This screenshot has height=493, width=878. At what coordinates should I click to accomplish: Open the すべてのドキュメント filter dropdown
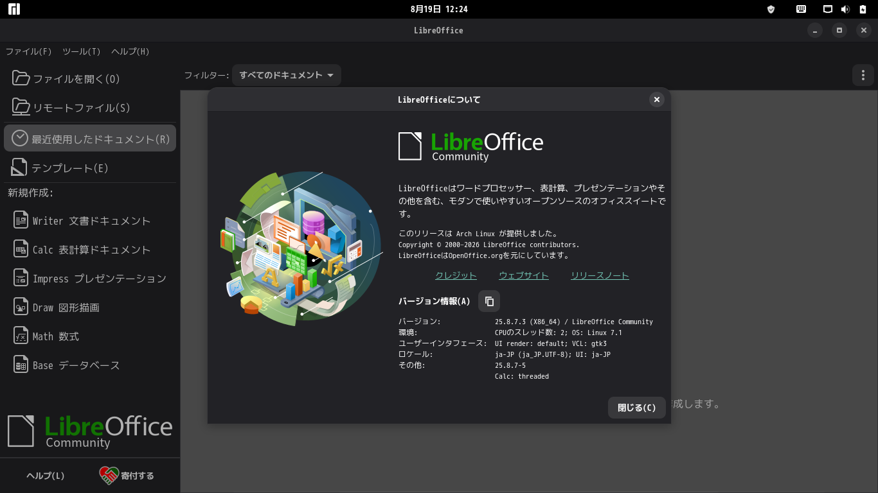(x=287, y=75)
